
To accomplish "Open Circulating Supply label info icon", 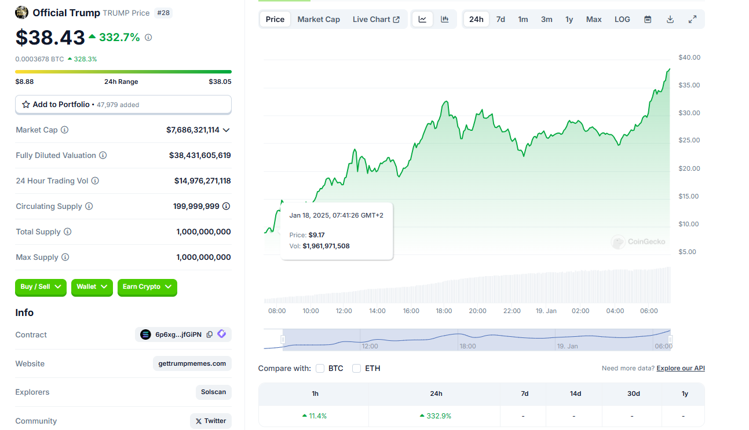I will 89,207.
